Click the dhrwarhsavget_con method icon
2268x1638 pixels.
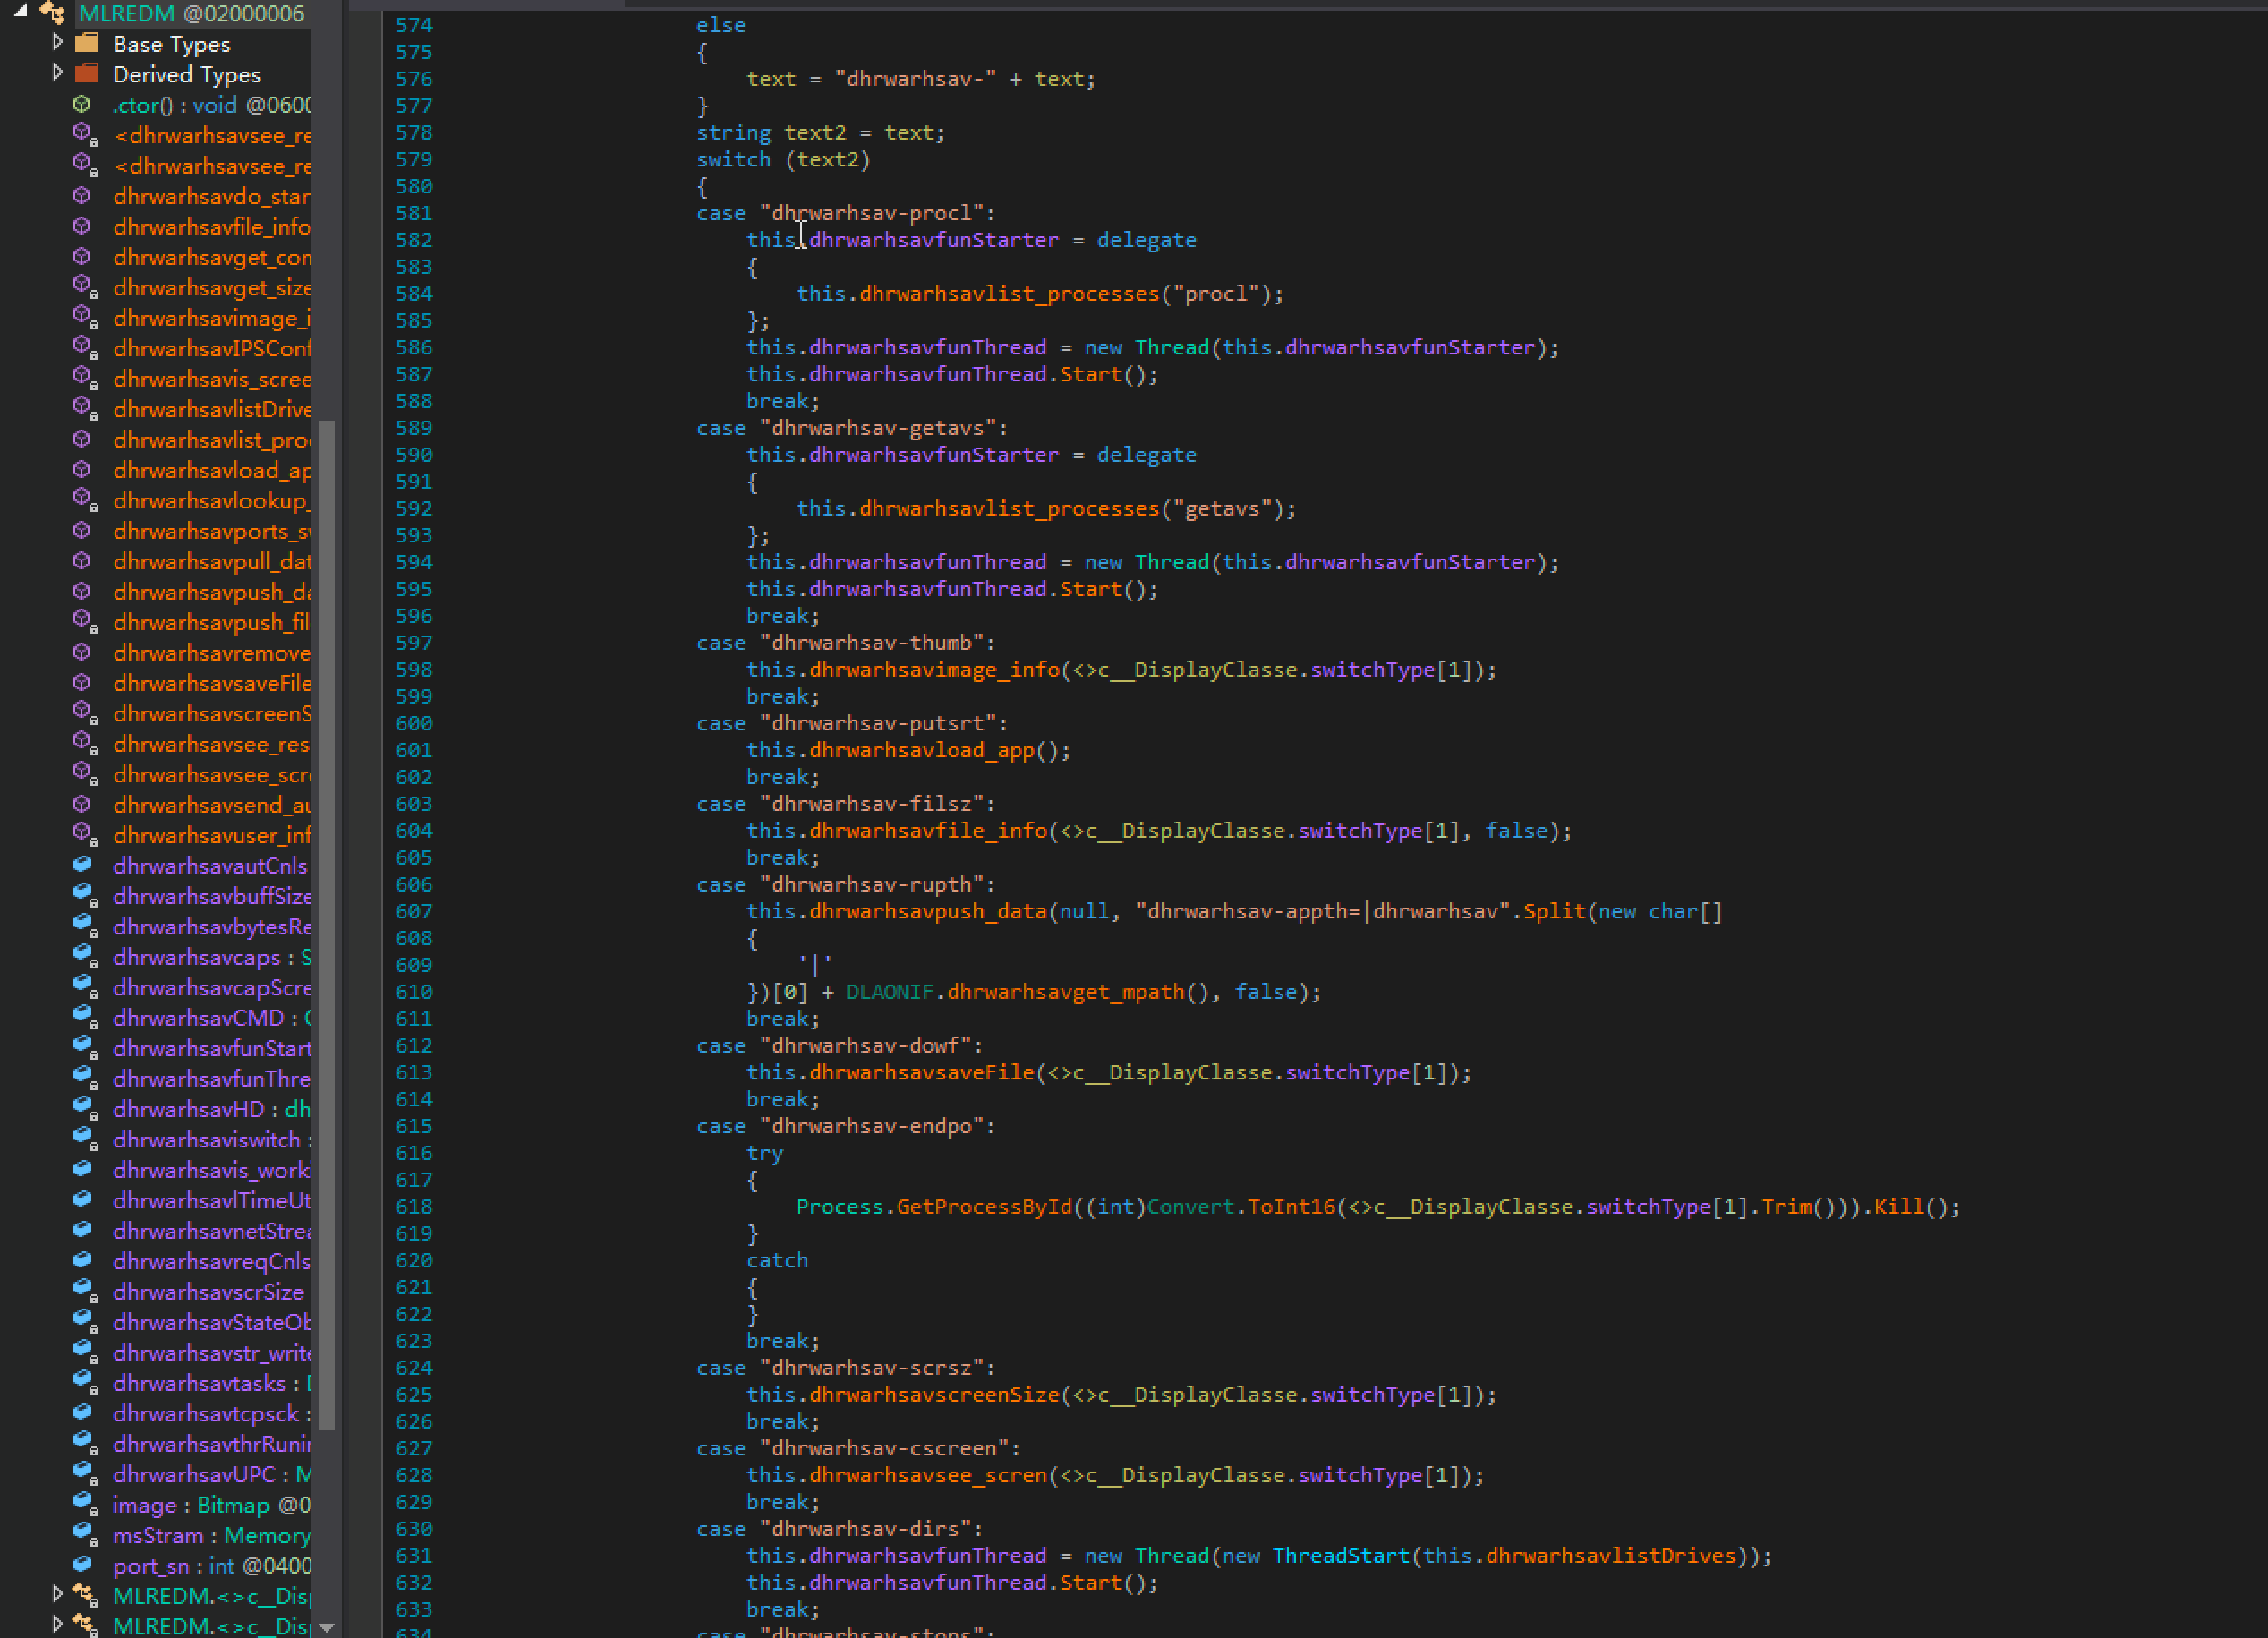[83, 256]
